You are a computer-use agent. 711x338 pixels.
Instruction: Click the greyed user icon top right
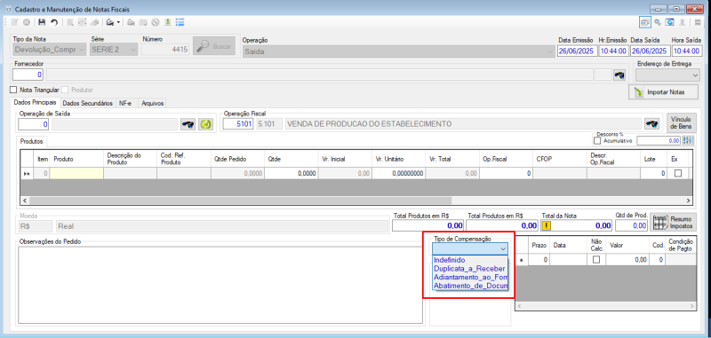(682, 22)
